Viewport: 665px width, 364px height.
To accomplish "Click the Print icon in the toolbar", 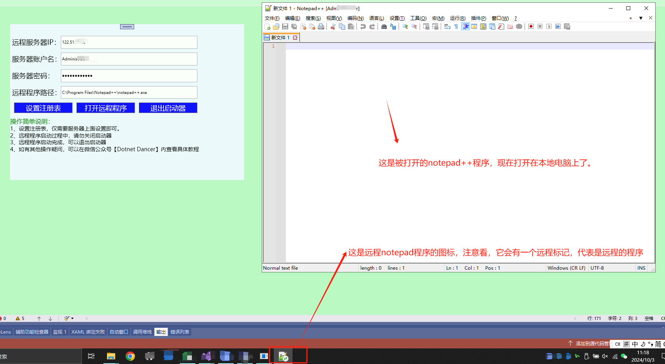I will (321, 27).
